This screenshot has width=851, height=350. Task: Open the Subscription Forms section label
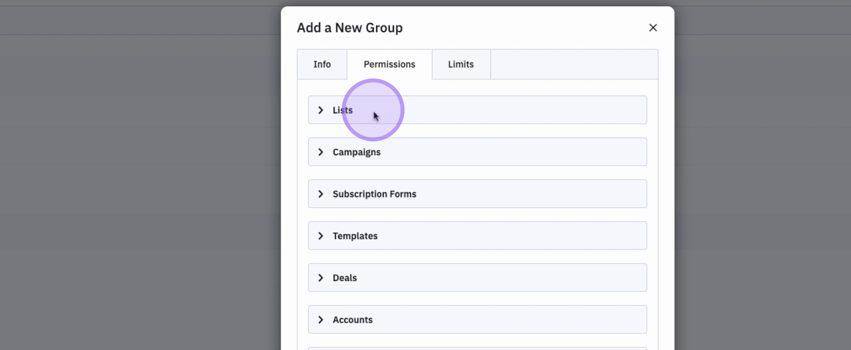[374, 194]
